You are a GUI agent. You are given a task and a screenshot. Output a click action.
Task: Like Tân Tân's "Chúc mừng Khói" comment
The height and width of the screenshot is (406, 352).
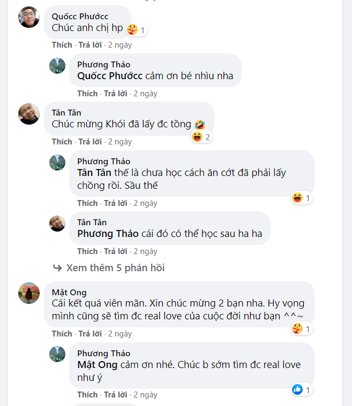[x=62, y=142]
